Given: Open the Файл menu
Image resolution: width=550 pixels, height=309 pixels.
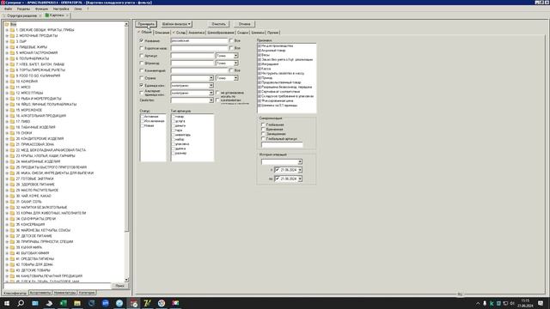Looking at the screenshot, I should 9,9.
